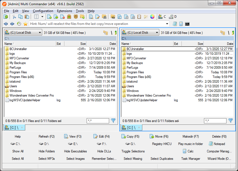238x171 pixels.
Task: Open the View menu
Action: click(25, 11)
